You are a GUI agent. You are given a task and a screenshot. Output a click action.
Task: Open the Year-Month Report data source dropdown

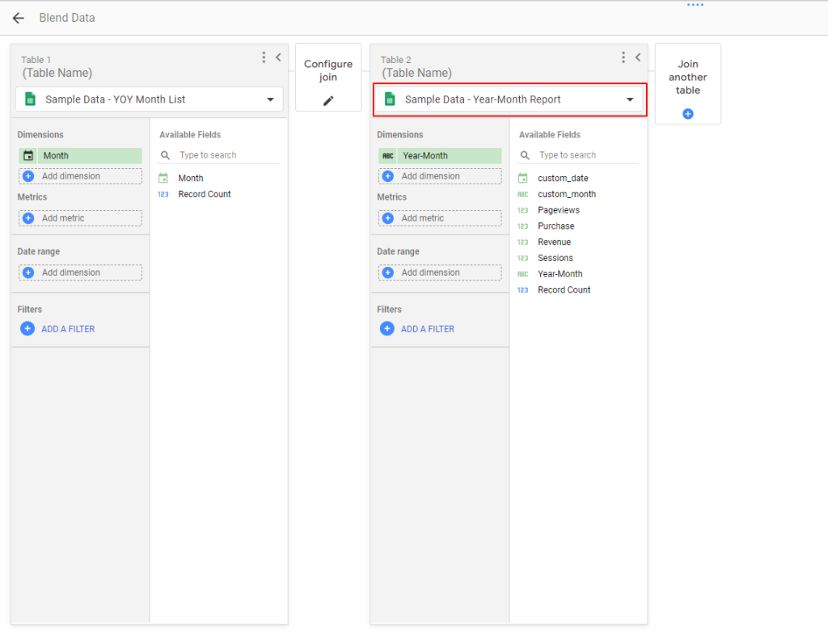630,99
